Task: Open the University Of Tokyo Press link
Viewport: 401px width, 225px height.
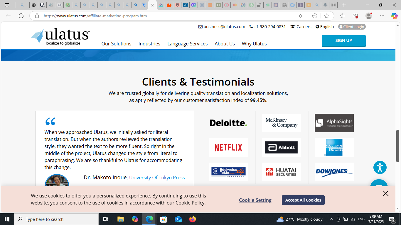Action: coord(157,178)
